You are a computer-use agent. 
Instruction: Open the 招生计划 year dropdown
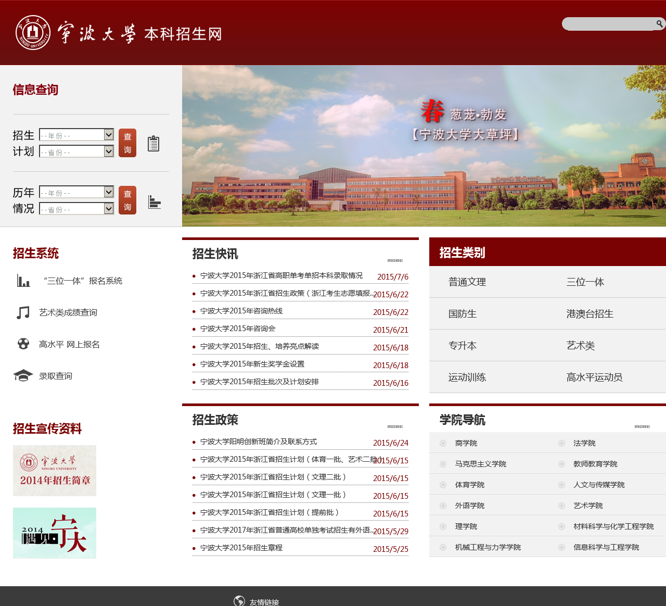tap(76, 135)
